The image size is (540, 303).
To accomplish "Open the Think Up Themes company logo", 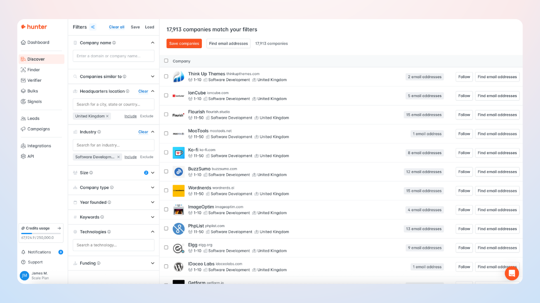I will click(179, 77).
